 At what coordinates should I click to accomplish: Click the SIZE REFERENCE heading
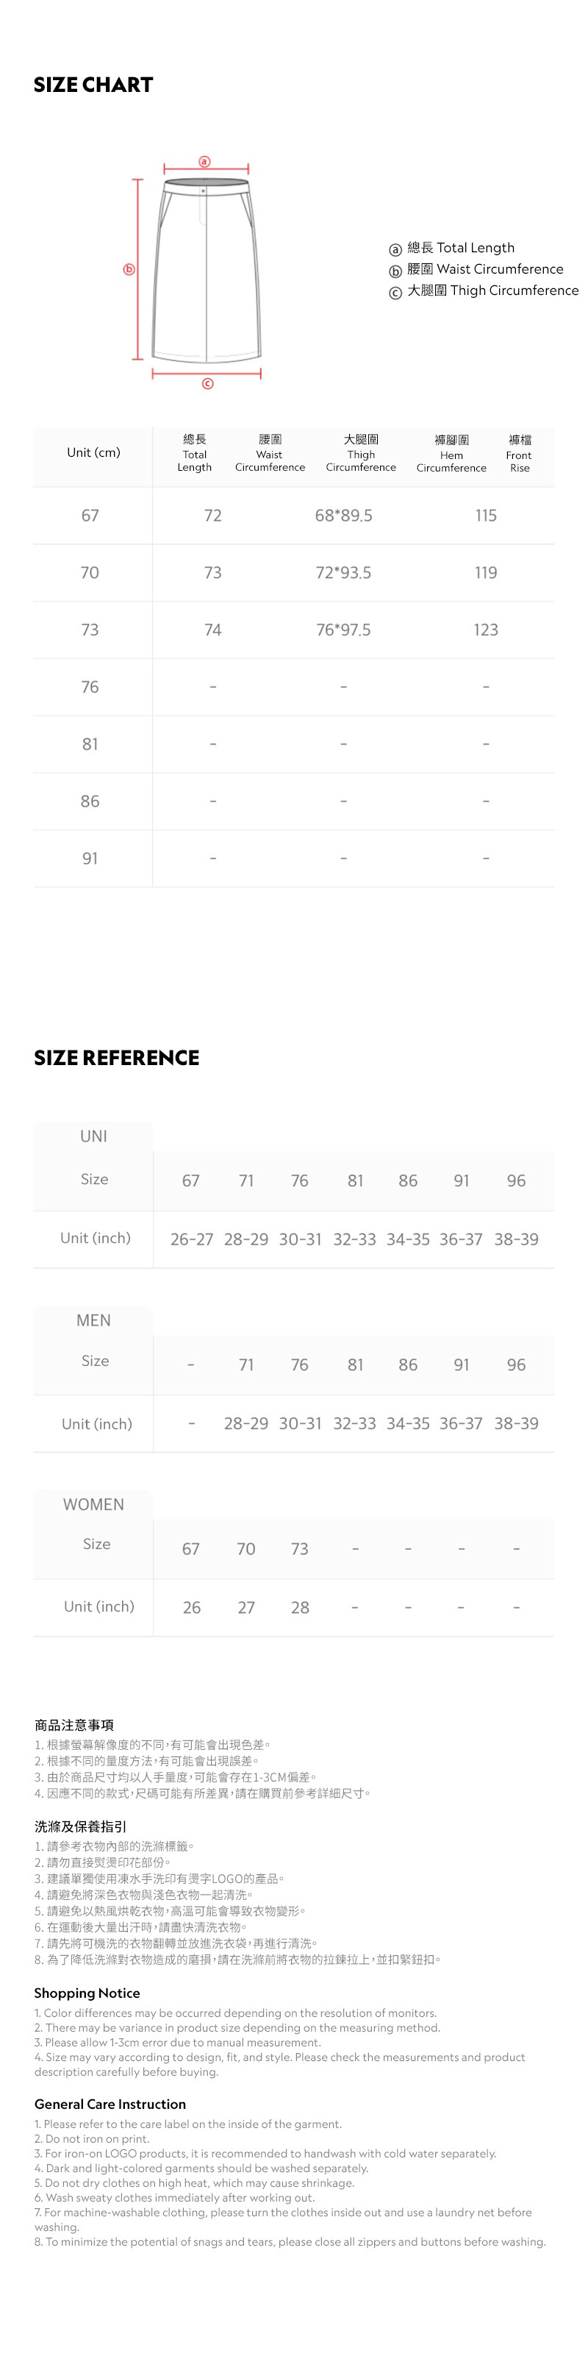point(117,1058)
